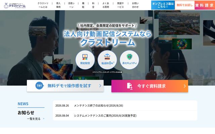The width and height of the screenshot is (215, 134).
Task: Click the 資料請求 header button
Action: (205, 5)
